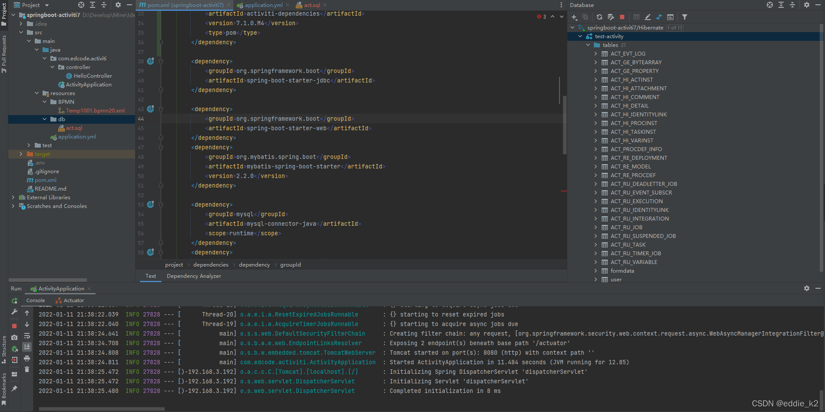Select the formdata table
Viewport: 825px width, 412px height.
[x=622, y=271]
